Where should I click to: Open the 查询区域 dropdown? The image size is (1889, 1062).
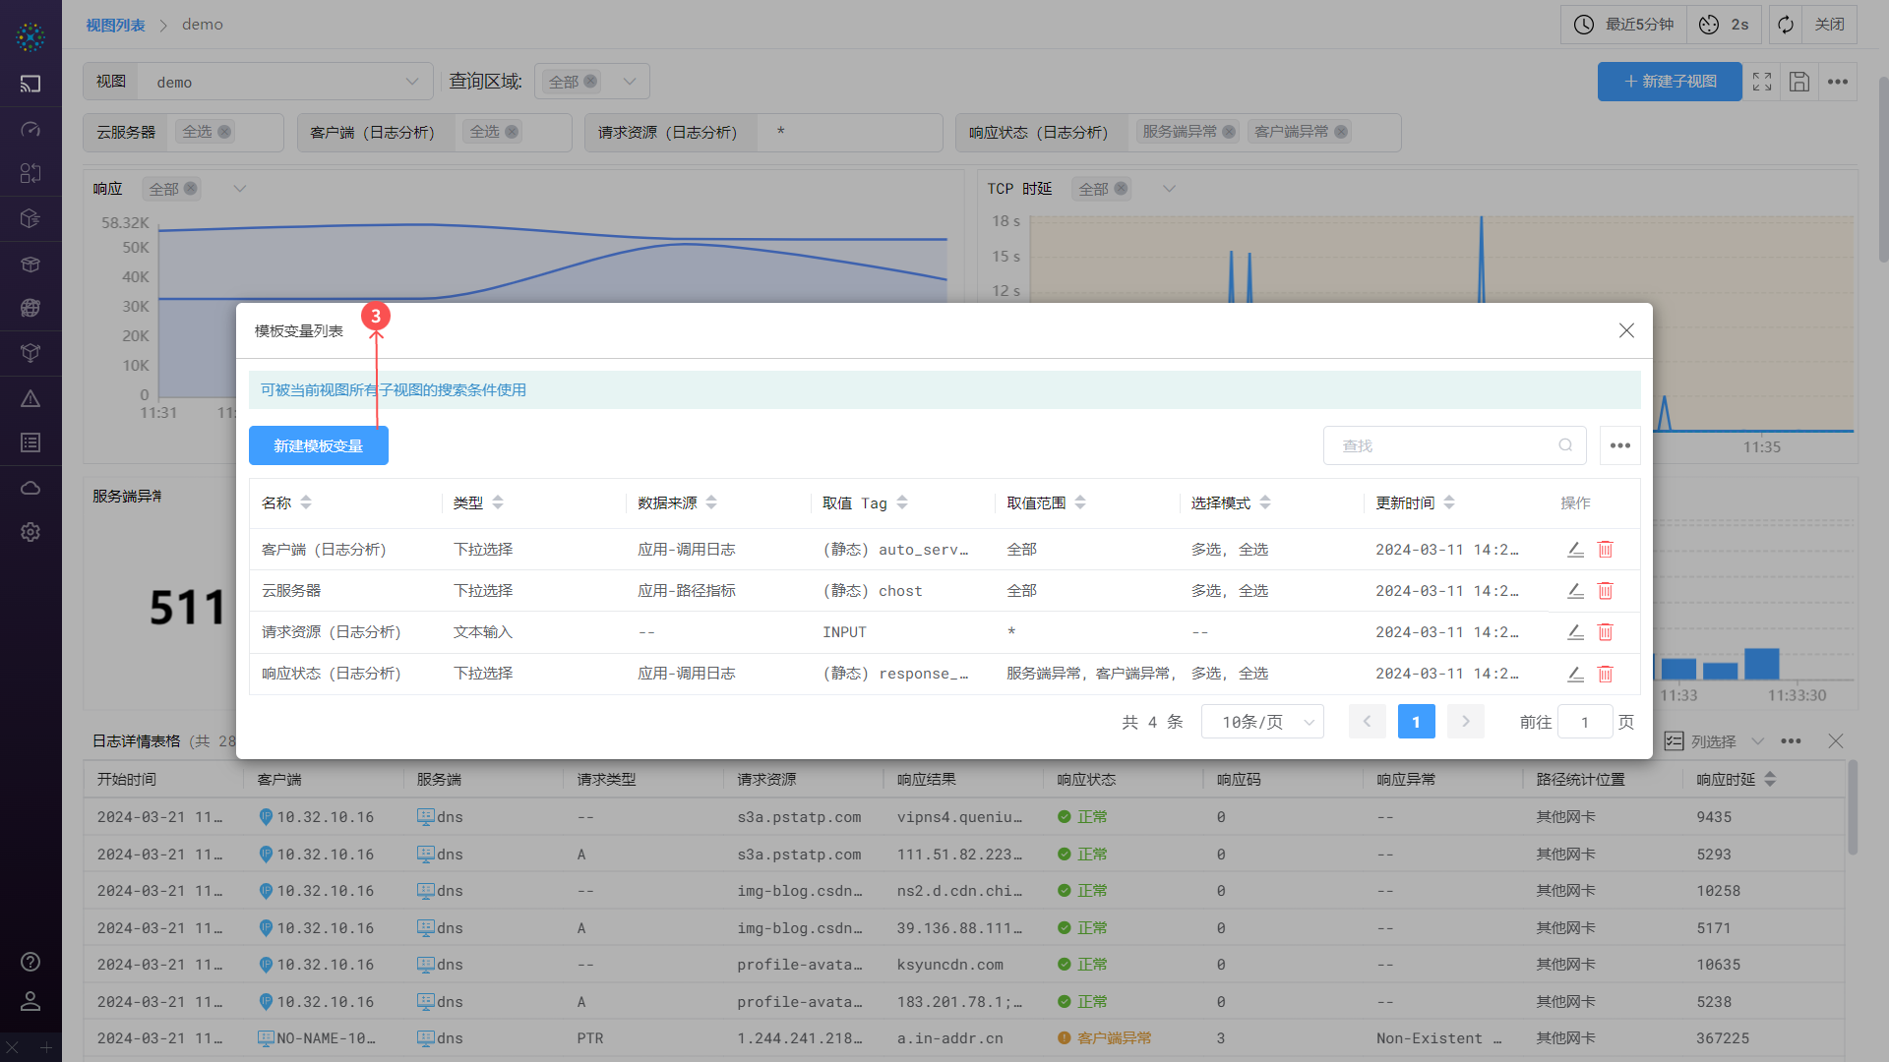click(629, 82)
